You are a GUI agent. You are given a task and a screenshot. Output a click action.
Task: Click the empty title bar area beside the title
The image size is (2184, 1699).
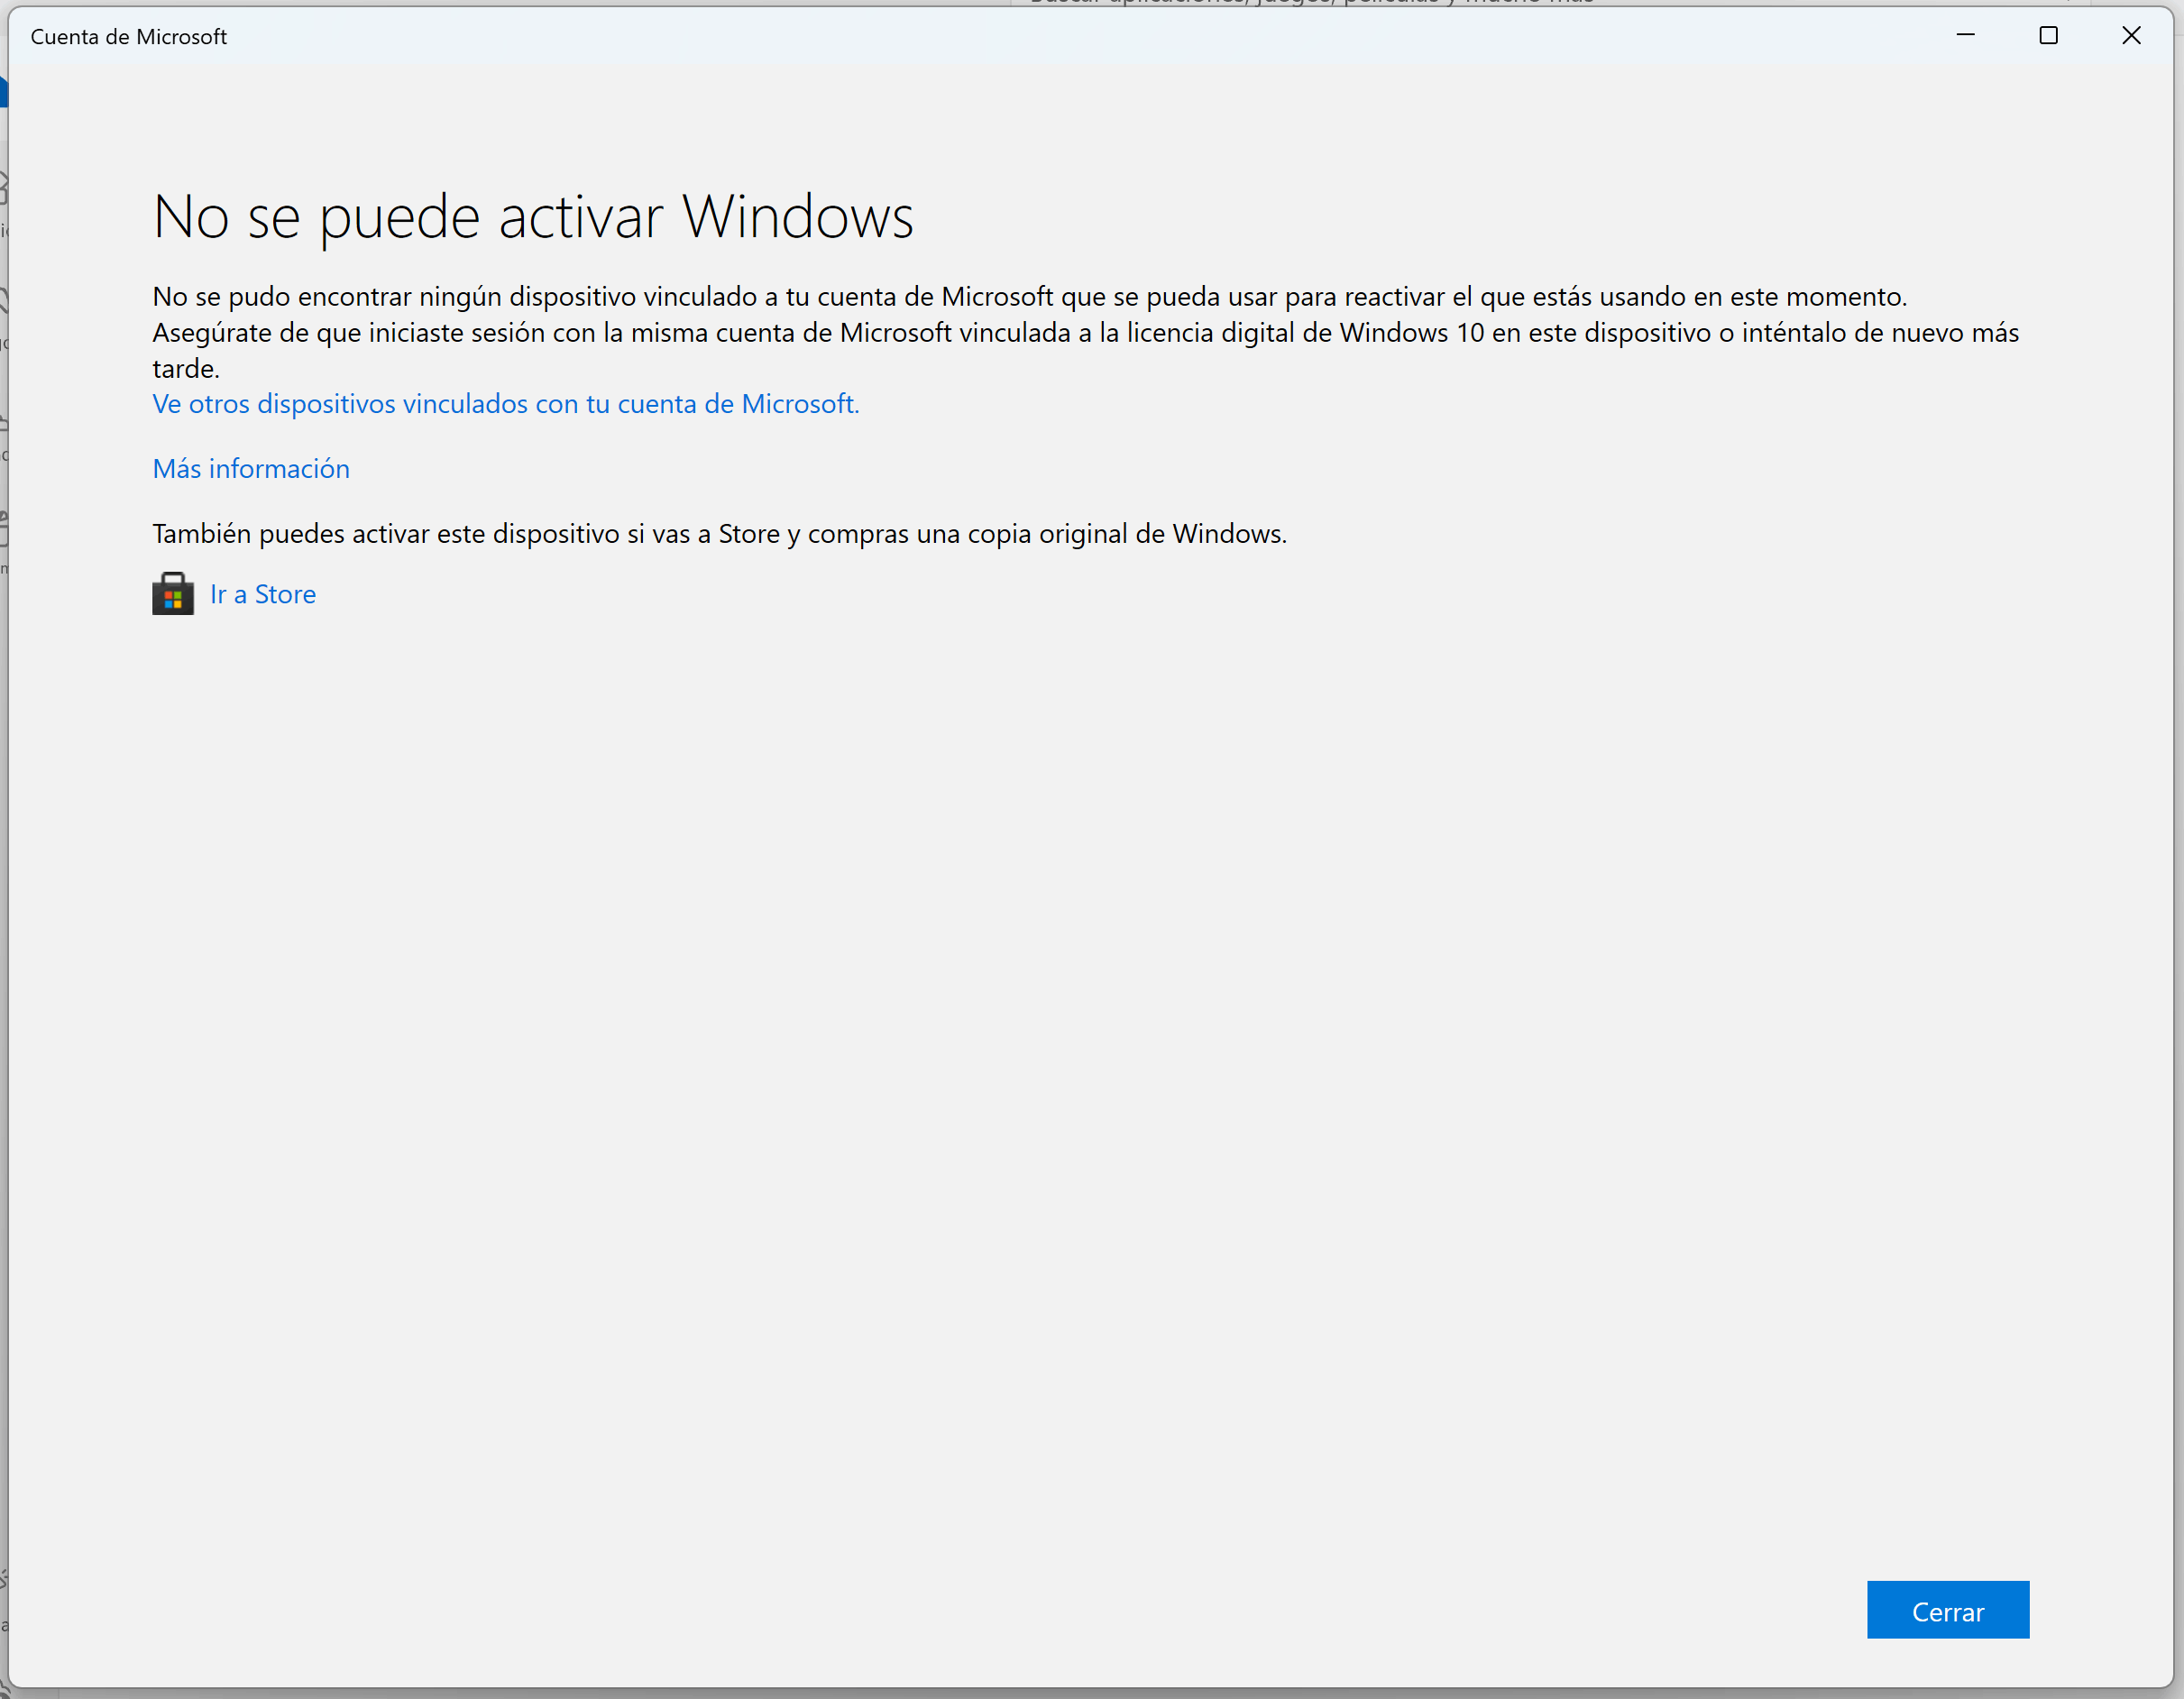1000,37
